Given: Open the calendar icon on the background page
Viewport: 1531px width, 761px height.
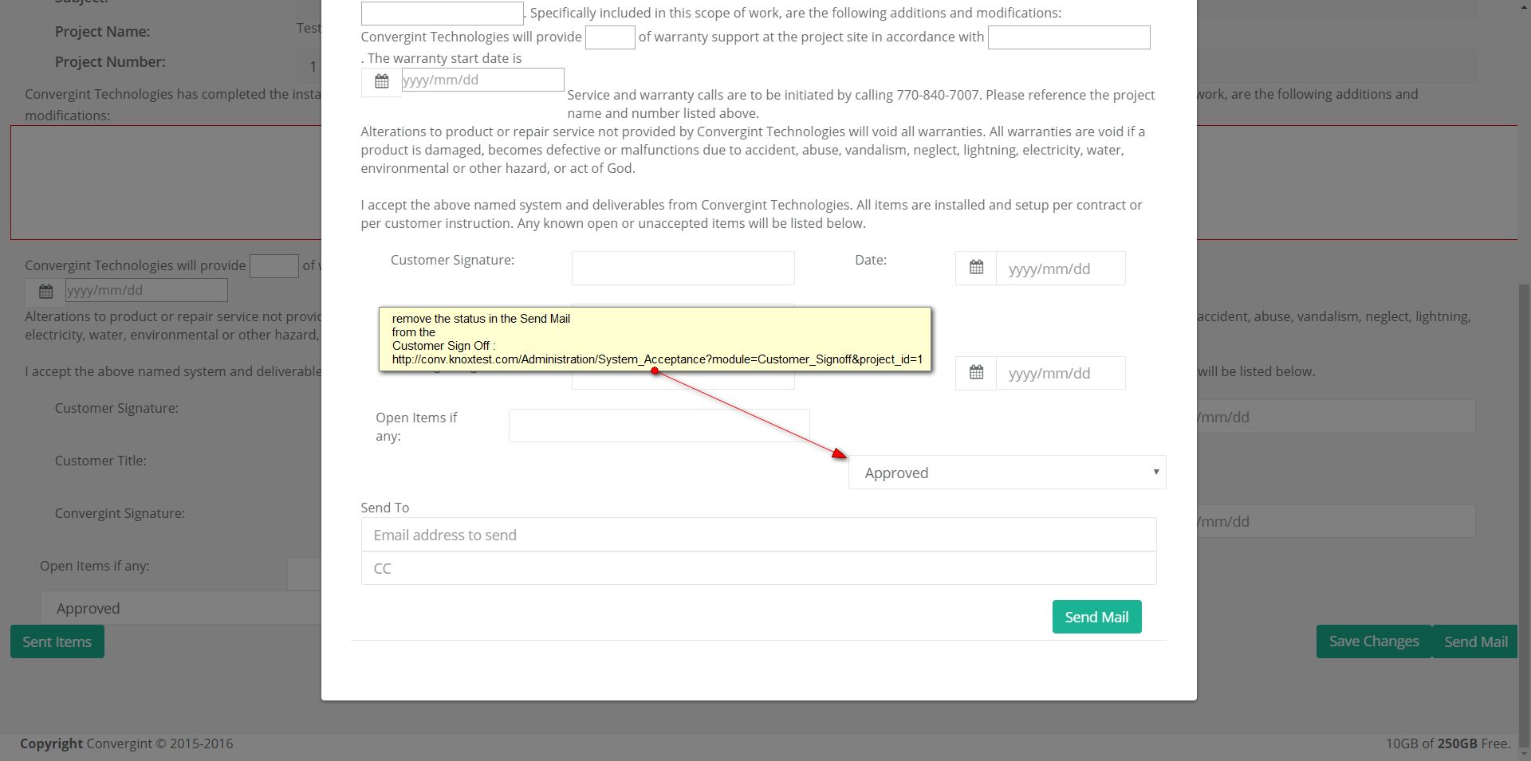Looking at the screenshot, I should (x=45, y=292).
